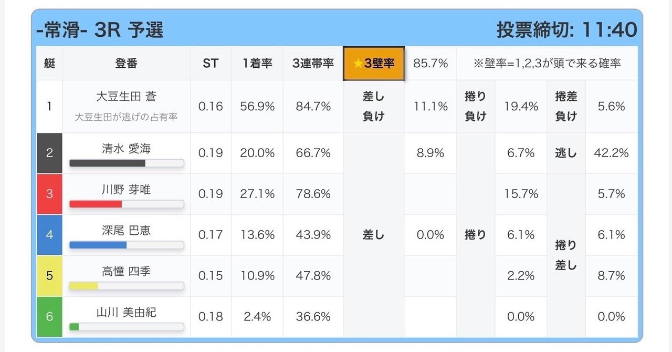Open racer 清水 愛海's name link

click(x=126, y=149)
